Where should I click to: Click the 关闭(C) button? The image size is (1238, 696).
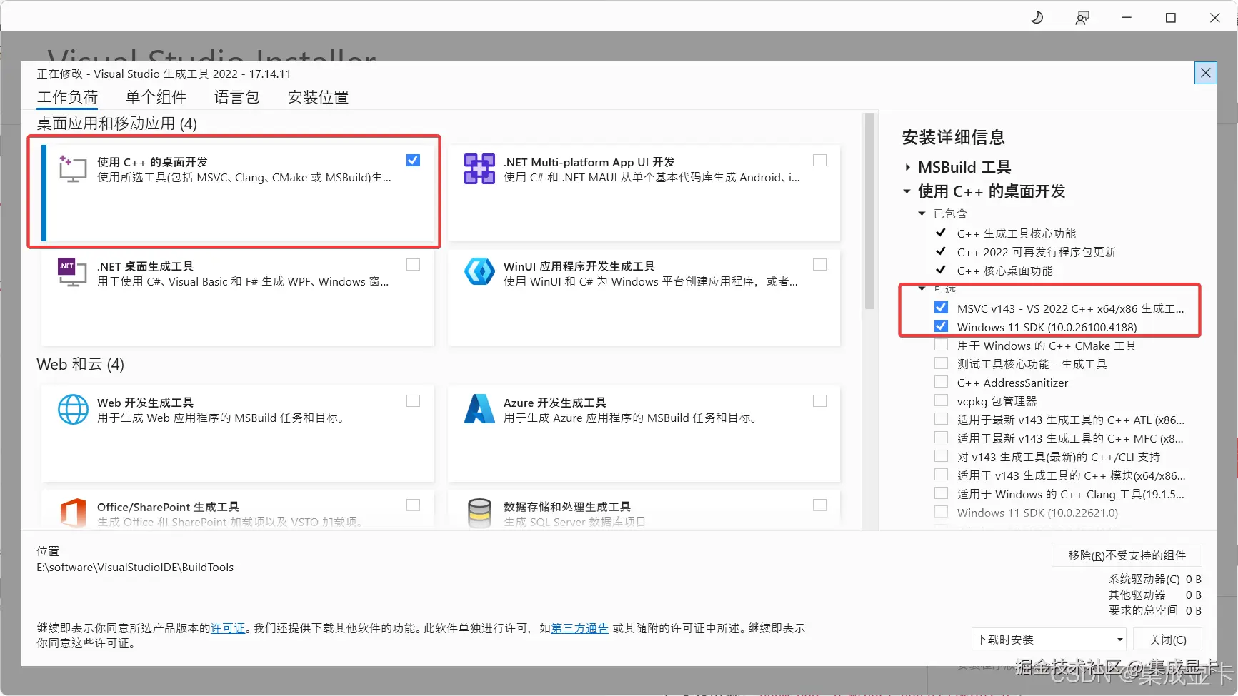1168,639
